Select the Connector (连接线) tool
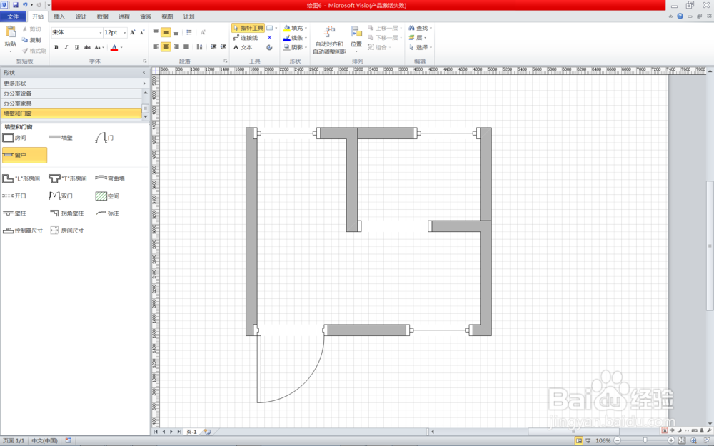Viewport: 714px width, 446px height. (x=246, y=38)
